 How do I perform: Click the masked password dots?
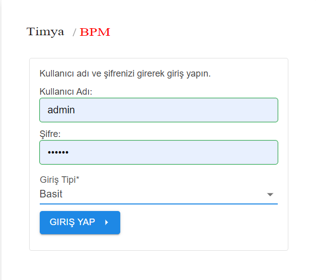(x=58, y=152)
